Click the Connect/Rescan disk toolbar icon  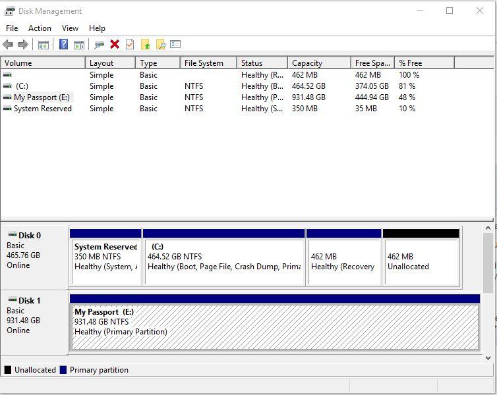(99, 45)
